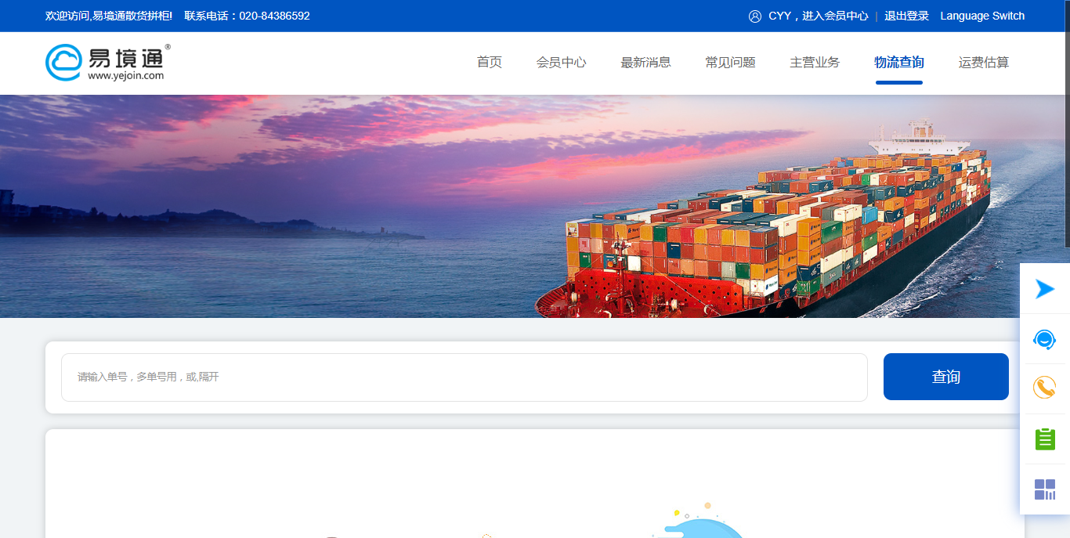Image resolution: width=1070 pixels, height=538 pixels.
Task: Click the 欢迎访问,易境通散货拼柜! welcome text
Action: pyautogui.click(x=109, y=16)
